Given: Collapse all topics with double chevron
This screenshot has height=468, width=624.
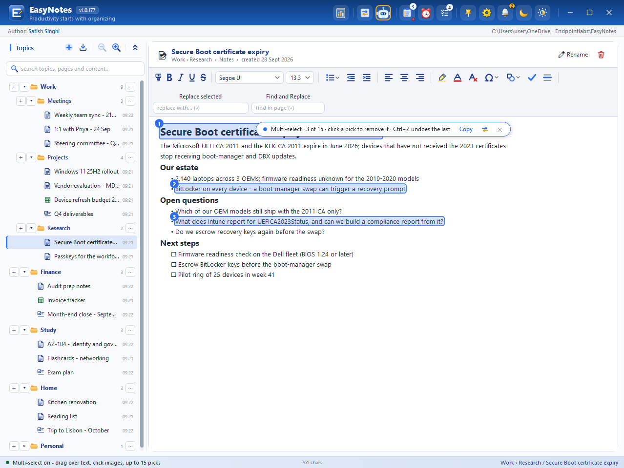Looking at the screenshot, I should pyautogui.click(x=135, y=47).
